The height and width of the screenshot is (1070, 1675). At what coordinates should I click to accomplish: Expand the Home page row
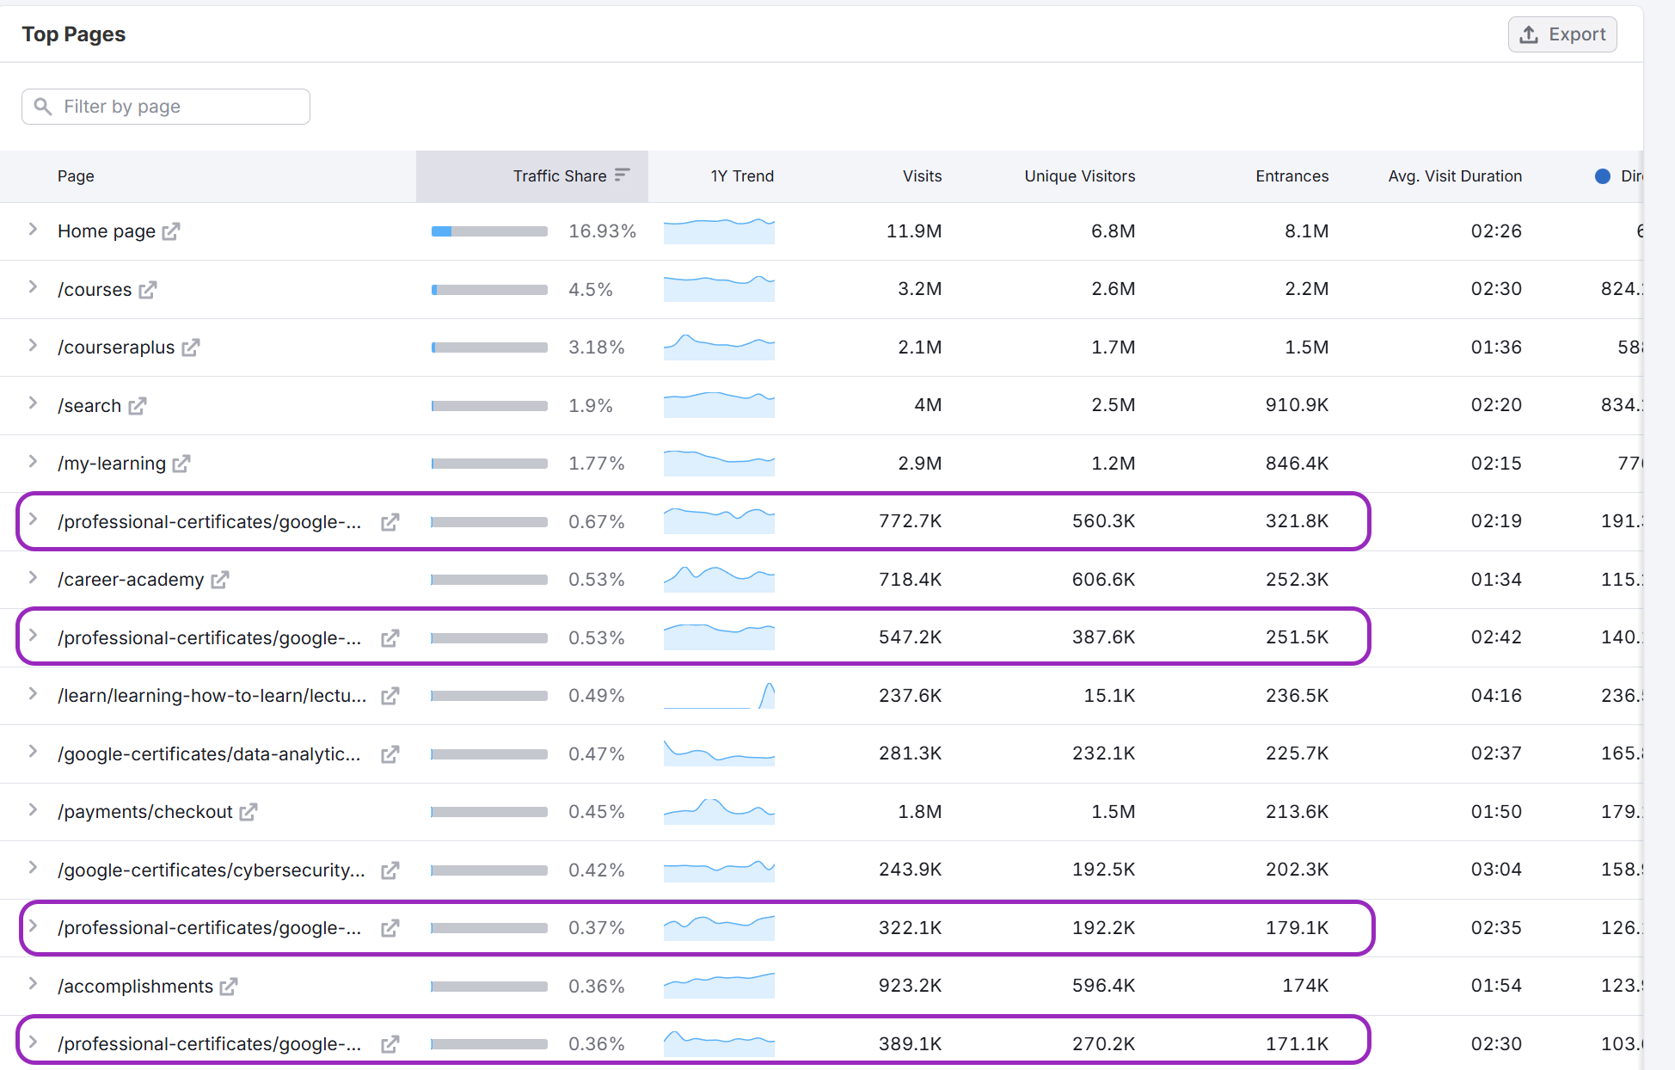coord(33,230)
